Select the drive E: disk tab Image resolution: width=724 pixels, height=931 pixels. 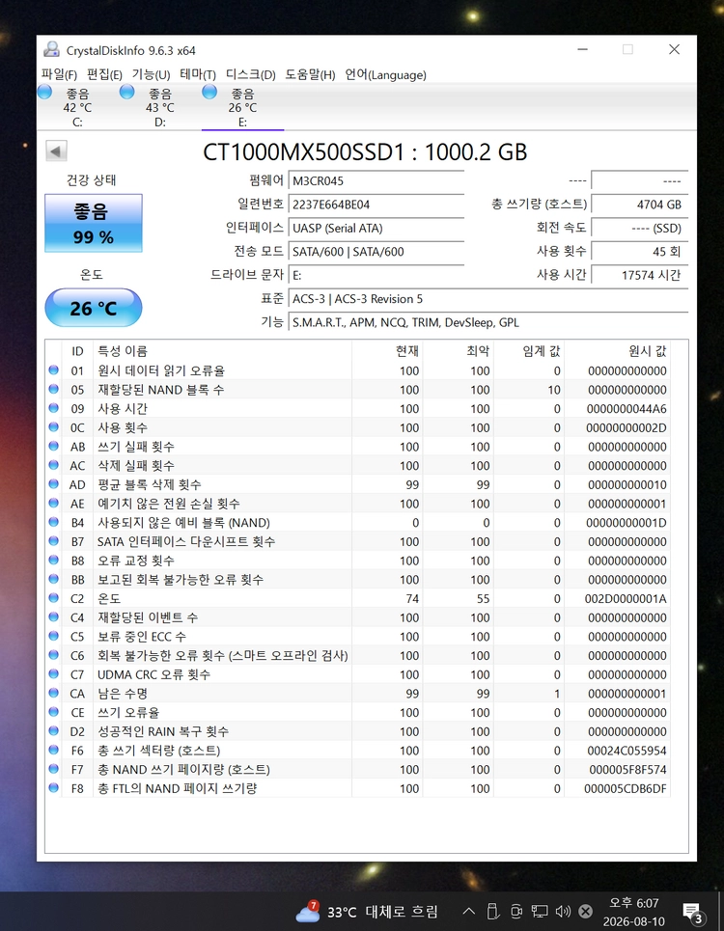pos(242,107)
